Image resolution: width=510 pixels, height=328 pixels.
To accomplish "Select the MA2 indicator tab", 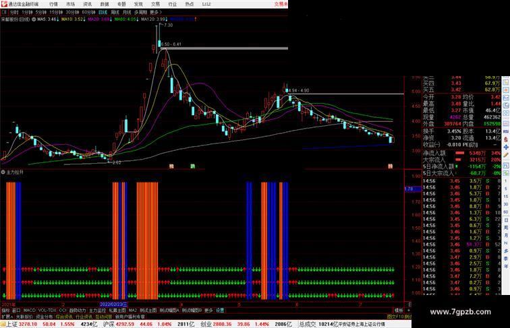I will pos(132,310).
